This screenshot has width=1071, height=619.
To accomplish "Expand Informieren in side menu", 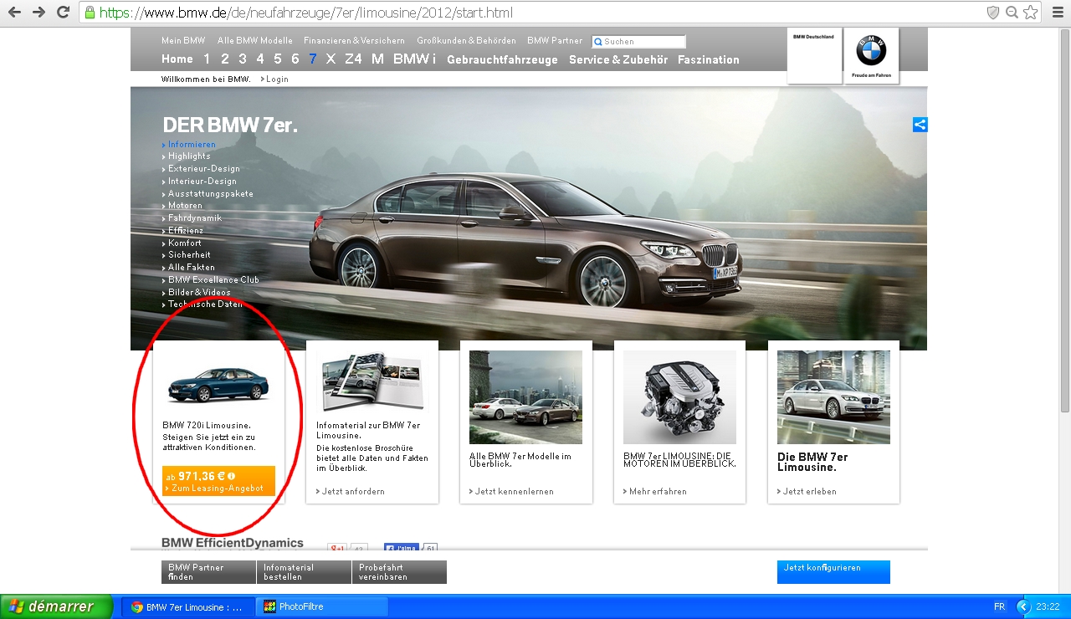I will 192,145.
